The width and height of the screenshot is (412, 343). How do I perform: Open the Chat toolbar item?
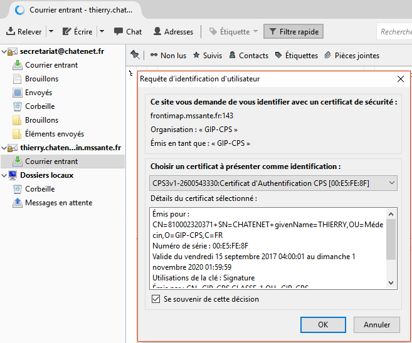pyautogui.click(x=128, y=31)
